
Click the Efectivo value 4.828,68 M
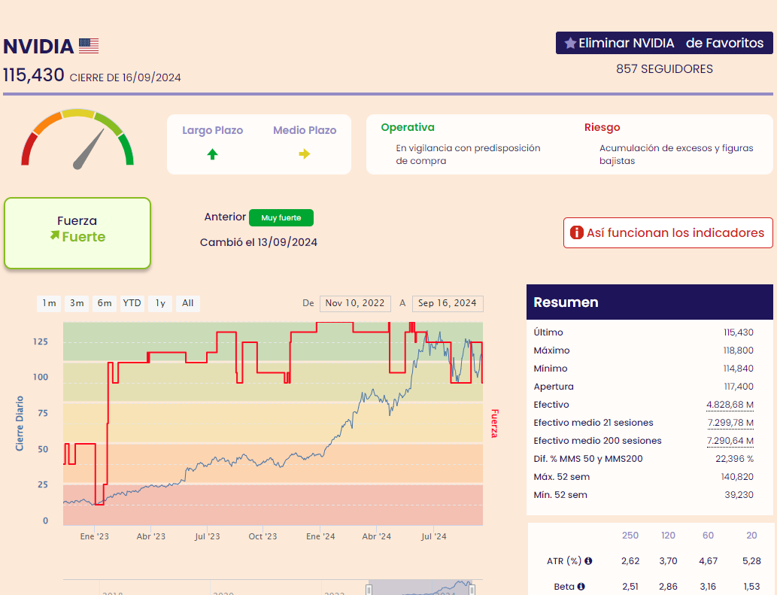(730, 405)
